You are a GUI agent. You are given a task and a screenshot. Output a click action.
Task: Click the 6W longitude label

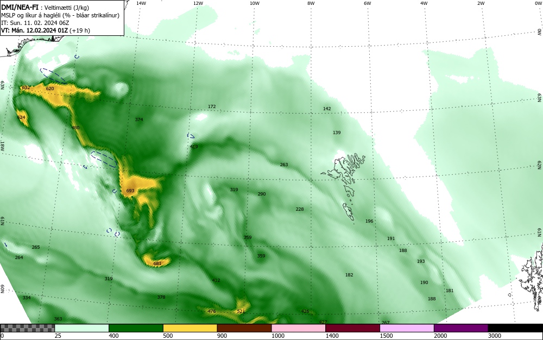click(368, 3)
